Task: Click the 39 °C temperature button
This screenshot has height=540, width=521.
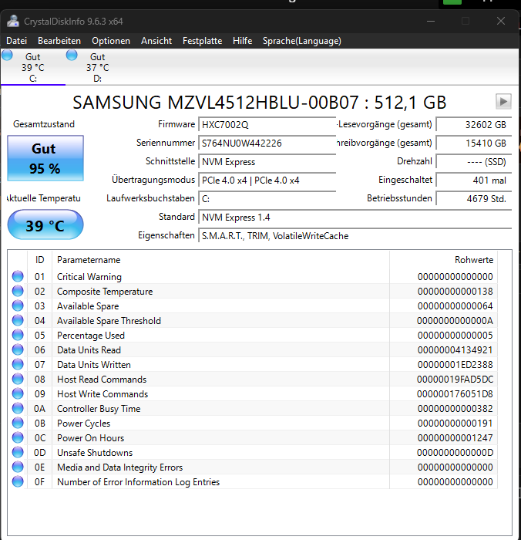Action: 45,225
